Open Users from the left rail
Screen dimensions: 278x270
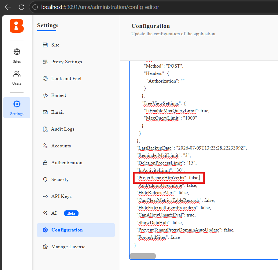(x=17, y=78)
